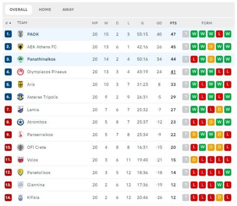
Task: Click Volos's orange D form badge
Action: click(x=194, y=160)
